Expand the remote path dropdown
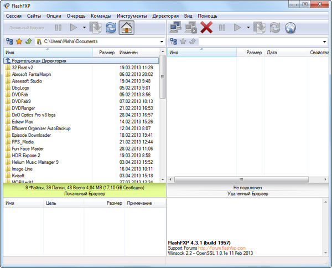Viewport: 332px width, 268px height. (326, 42)
